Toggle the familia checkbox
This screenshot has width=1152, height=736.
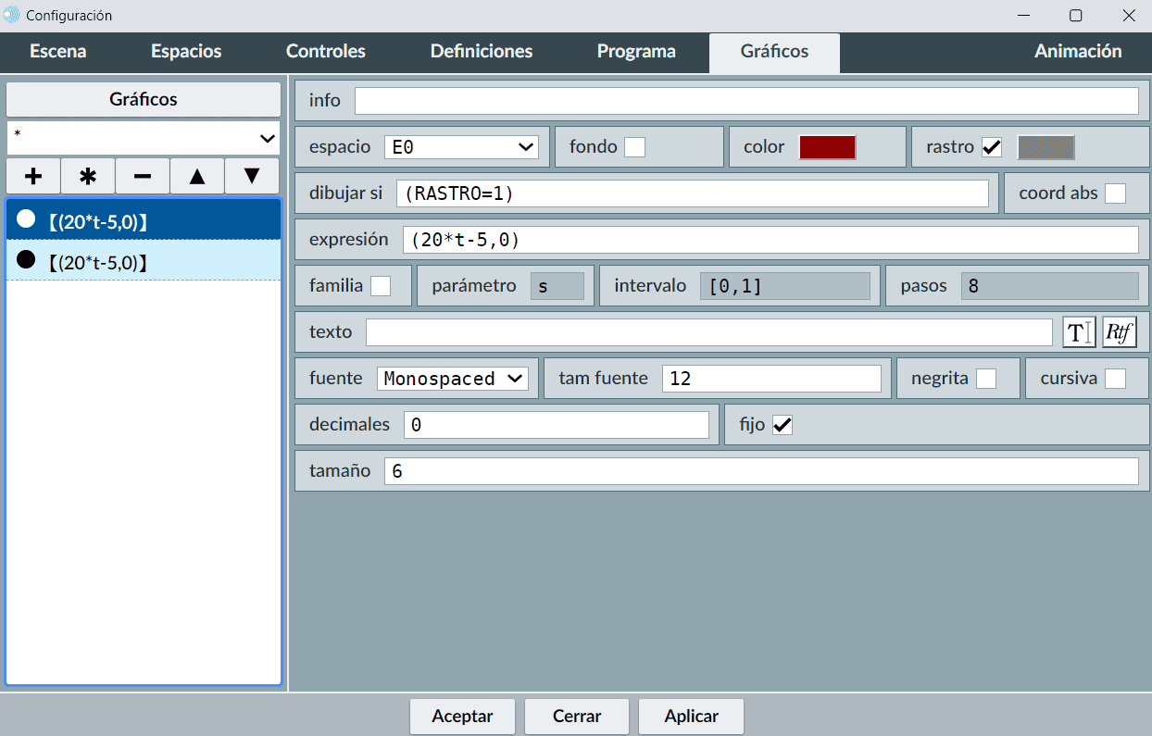pyautogui.click(x=381, y=286)
